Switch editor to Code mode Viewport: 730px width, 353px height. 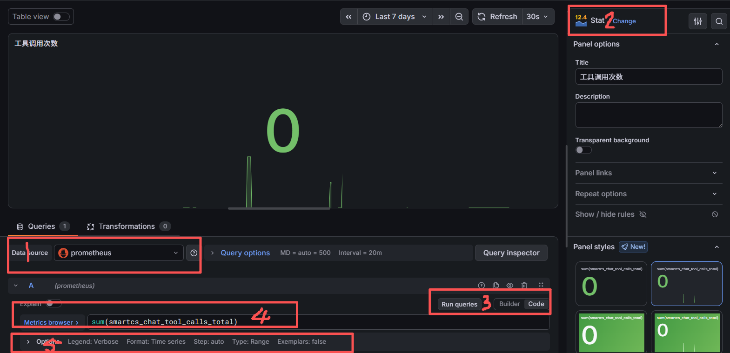coord(536,304)
